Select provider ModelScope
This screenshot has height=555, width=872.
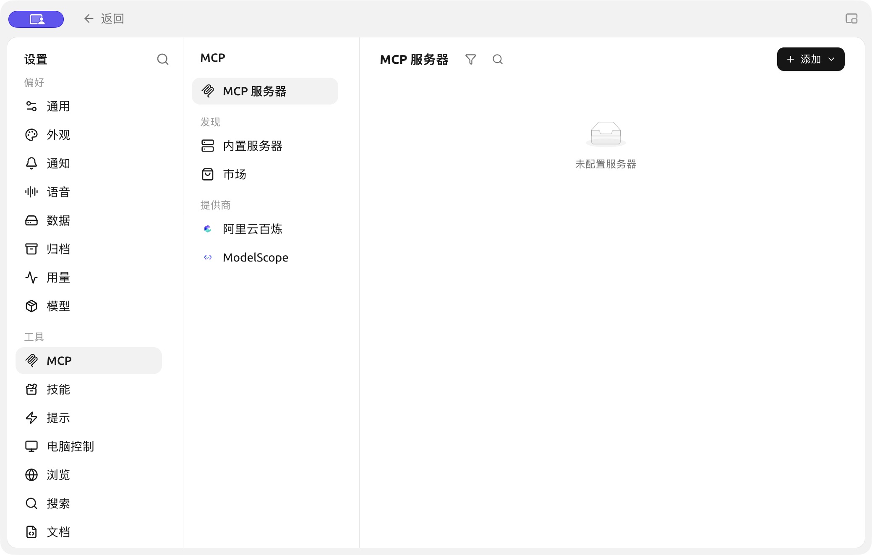point(265,257)
